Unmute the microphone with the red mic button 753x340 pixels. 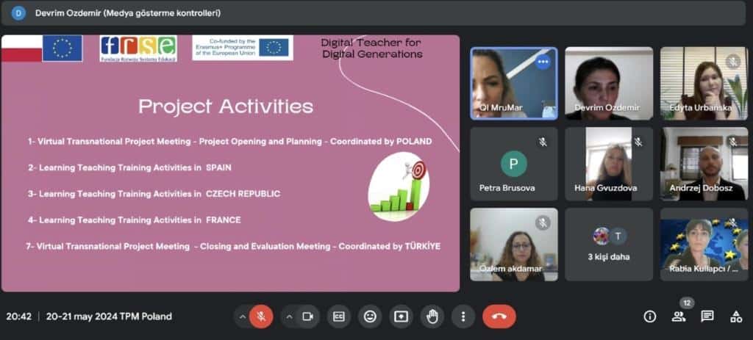coord(260,317)
